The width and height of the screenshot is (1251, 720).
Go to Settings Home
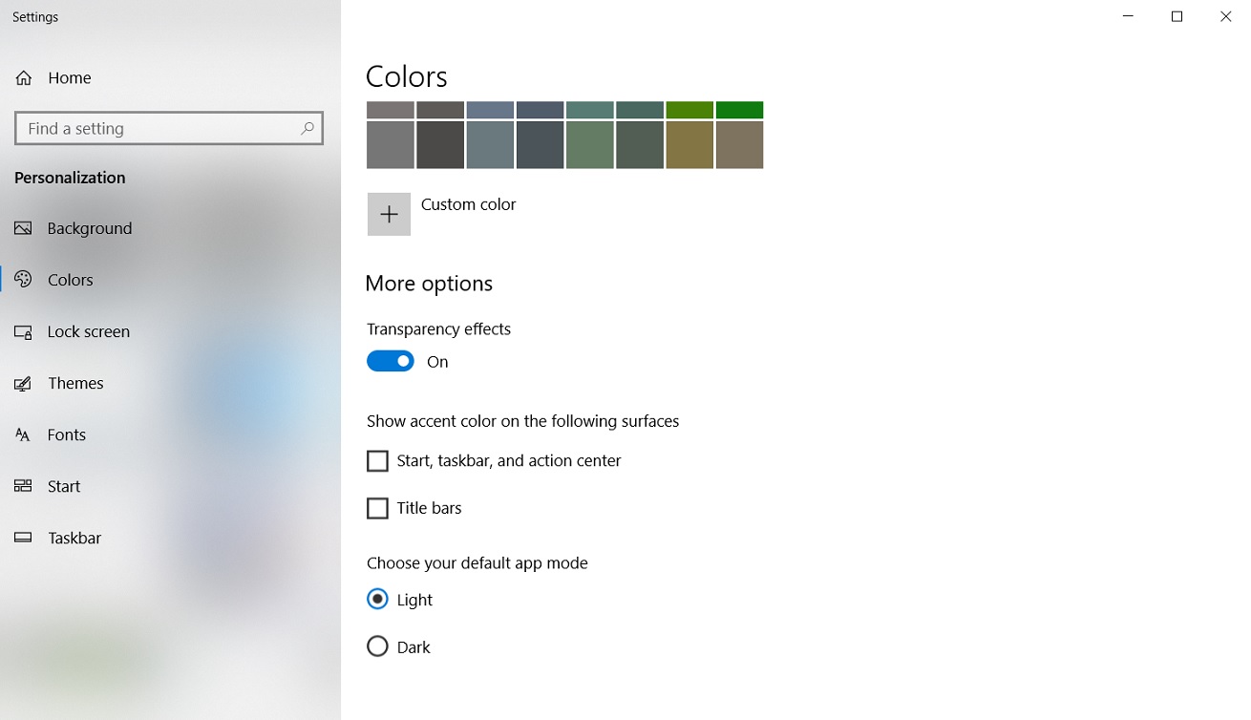coord(170,78)
